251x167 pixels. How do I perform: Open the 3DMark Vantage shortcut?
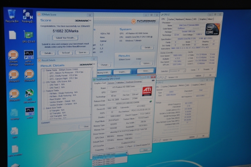(13, 58)
